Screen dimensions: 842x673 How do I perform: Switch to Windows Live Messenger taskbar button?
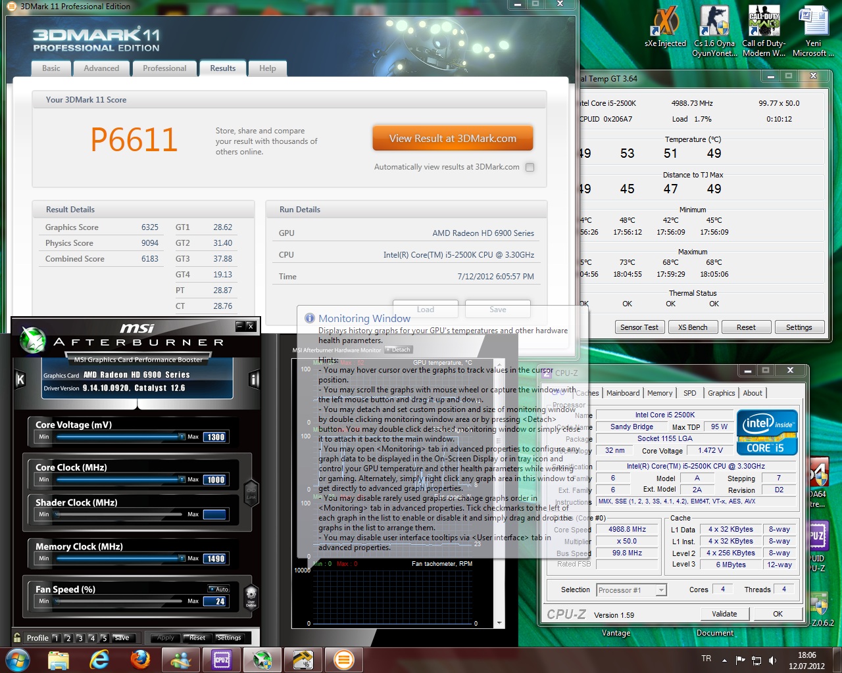pyautogui.click(x=181, y=660)
